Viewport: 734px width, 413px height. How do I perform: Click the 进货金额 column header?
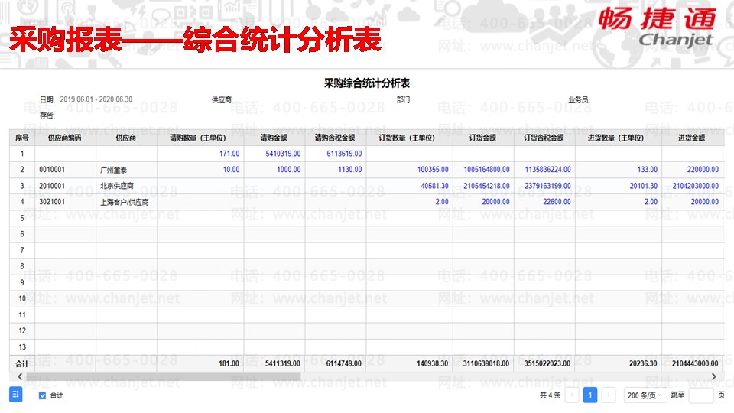click(692, 138)
